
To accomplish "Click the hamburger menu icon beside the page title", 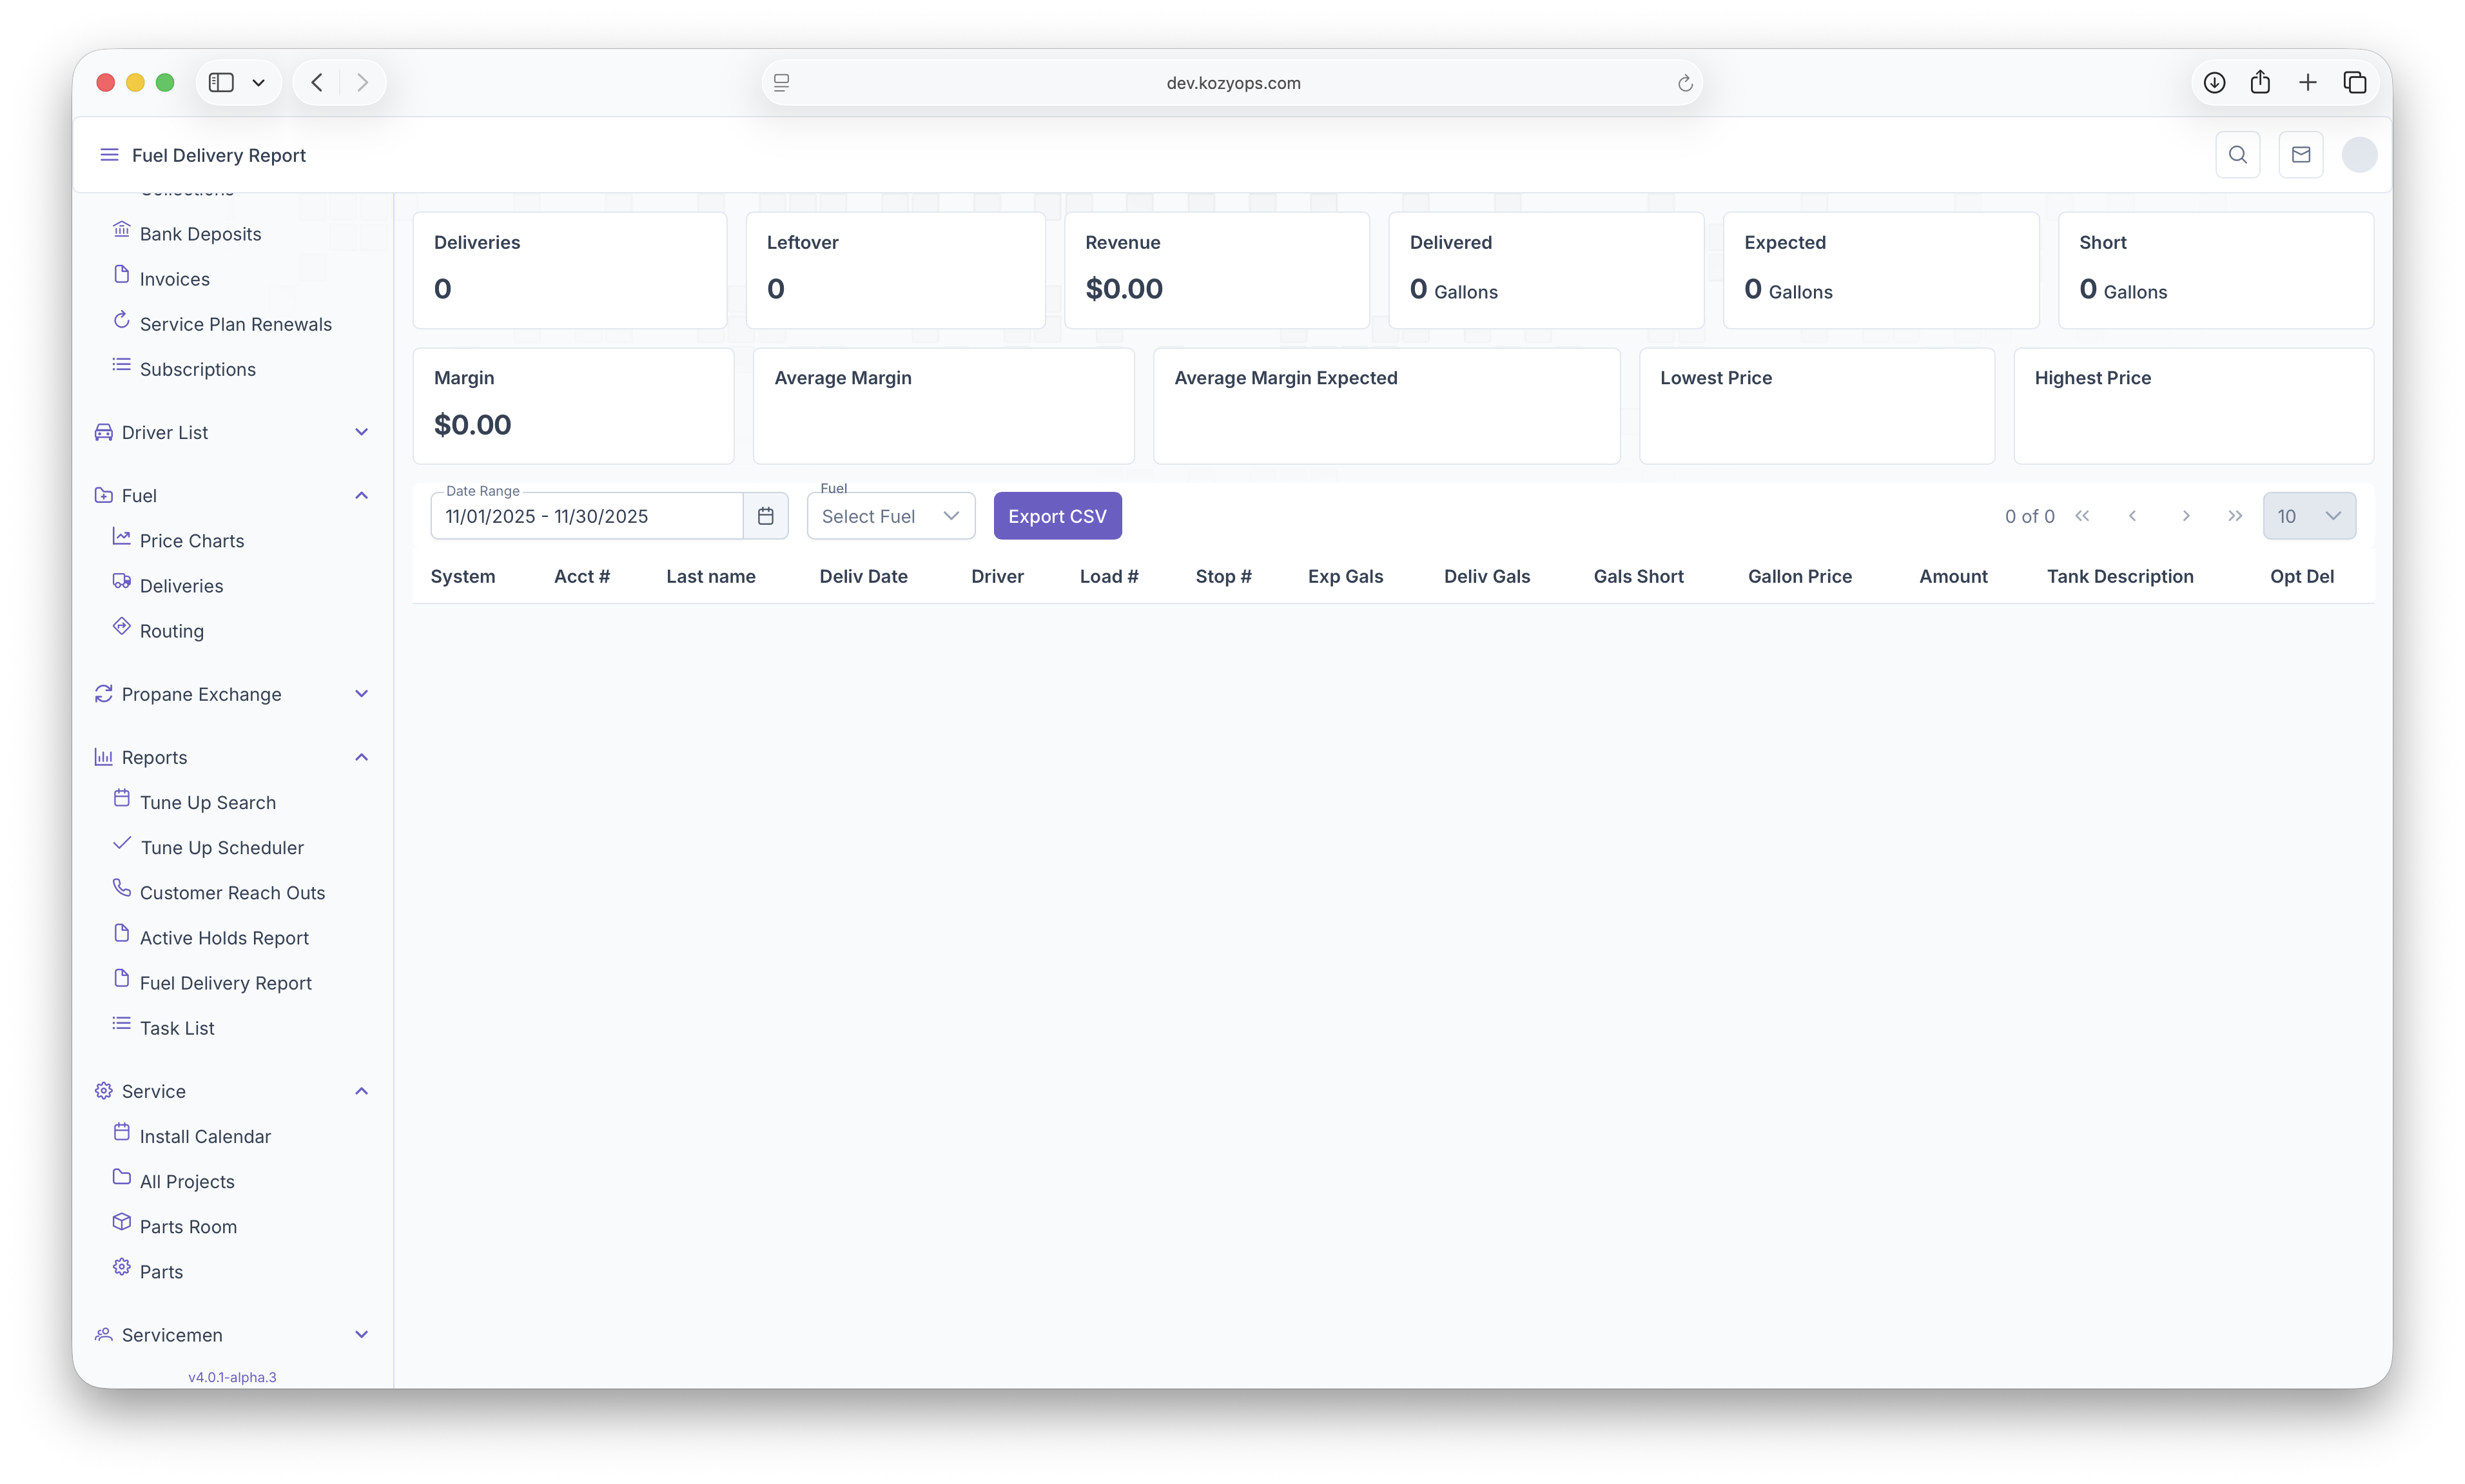I will (x=109, y=155).
